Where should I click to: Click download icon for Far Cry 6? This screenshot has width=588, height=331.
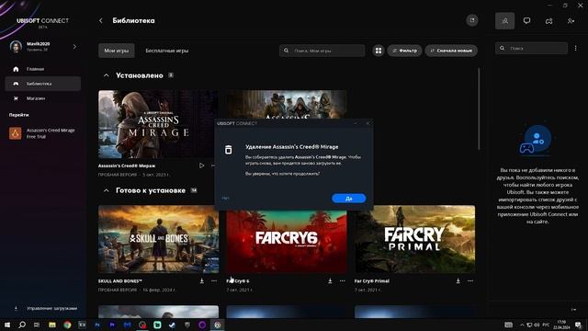pyautogui.click(x=330, y=280)
